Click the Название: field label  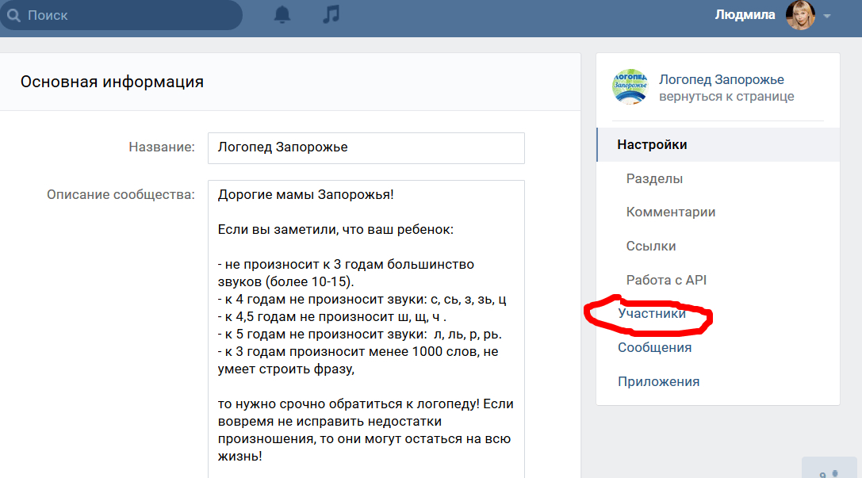pyautogui.click(x=162, y=147)
